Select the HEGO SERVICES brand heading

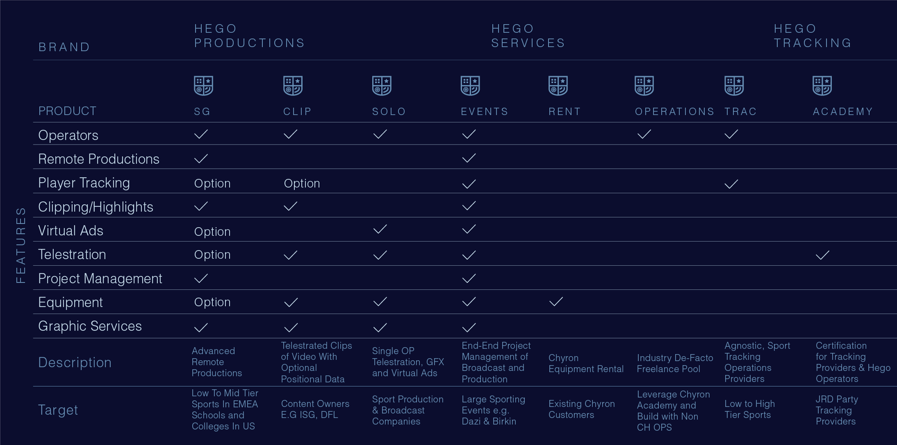point(528,36)
